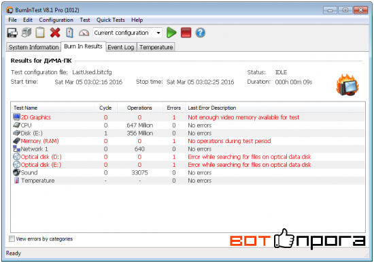
Task: Select the Optical disk (D:) test name
Action: [41, 157]
